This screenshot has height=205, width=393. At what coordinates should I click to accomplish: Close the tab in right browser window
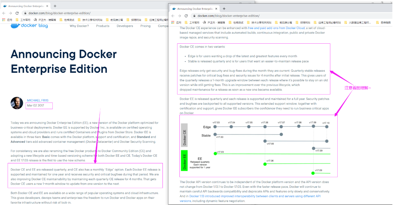coord(216,9)
